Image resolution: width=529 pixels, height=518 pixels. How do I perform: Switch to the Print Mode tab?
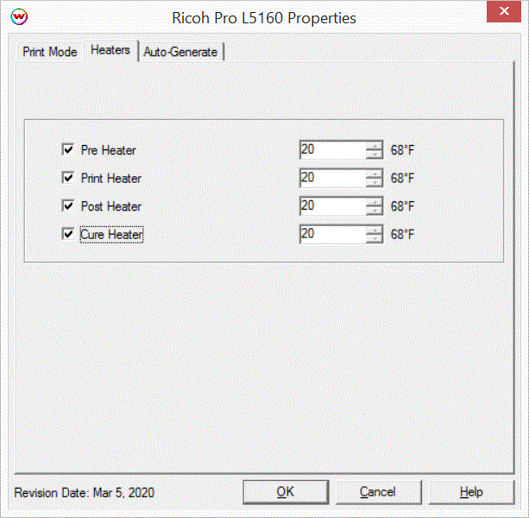pyautogui.click(x=49, y=52)
